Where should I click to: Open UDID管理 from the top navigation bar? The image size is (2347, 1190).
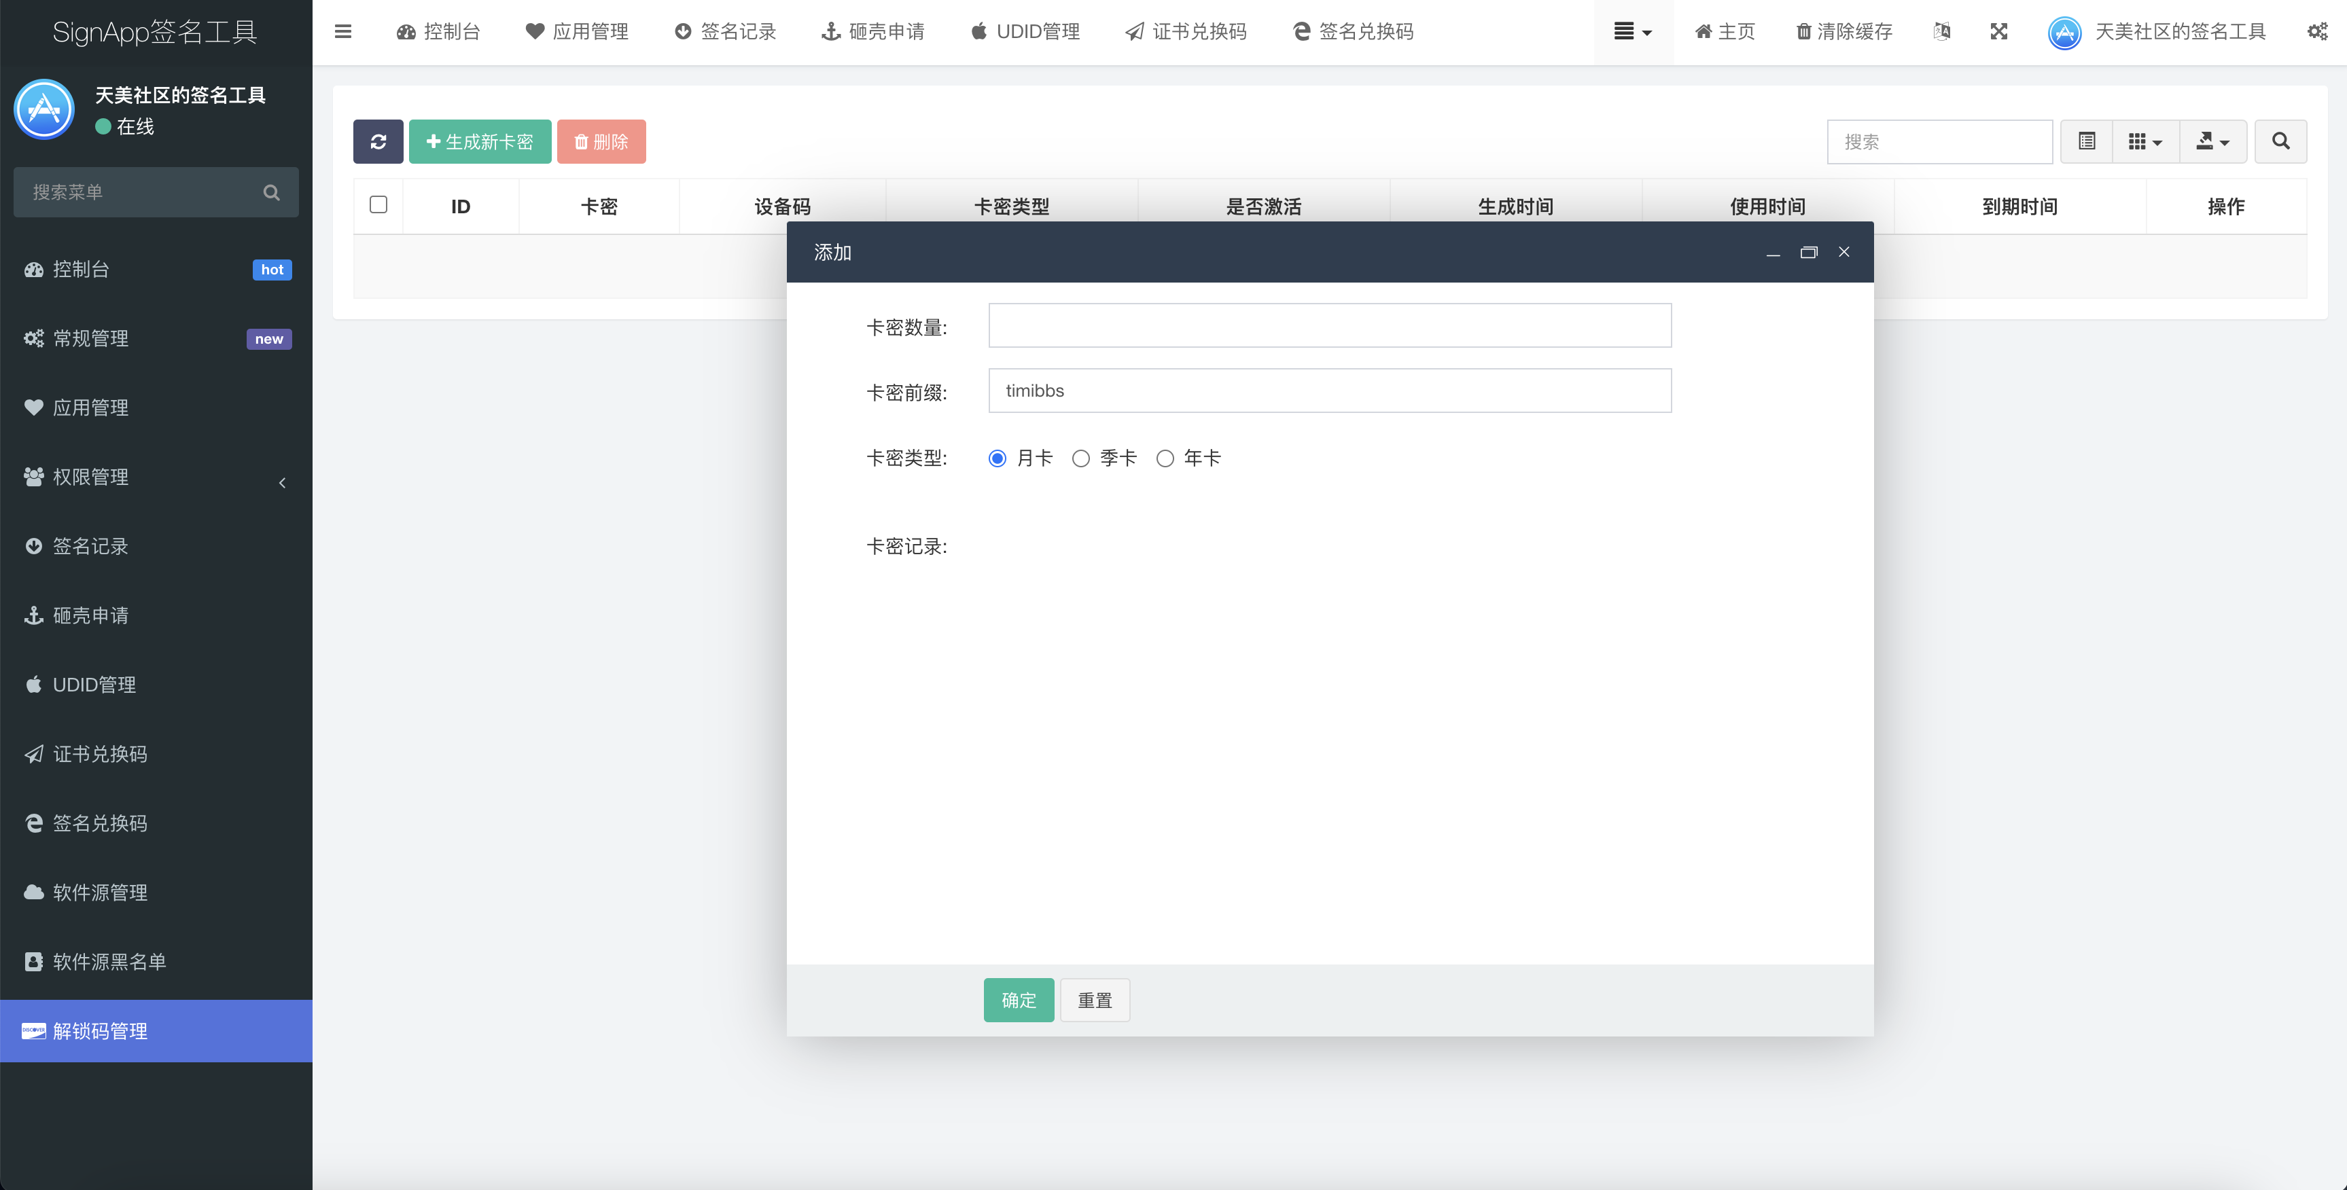(1024, 32)
